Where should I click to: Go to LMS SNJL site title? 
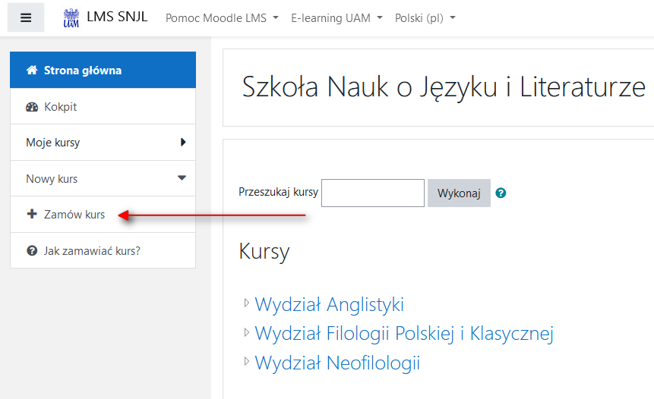click(117, 17)
